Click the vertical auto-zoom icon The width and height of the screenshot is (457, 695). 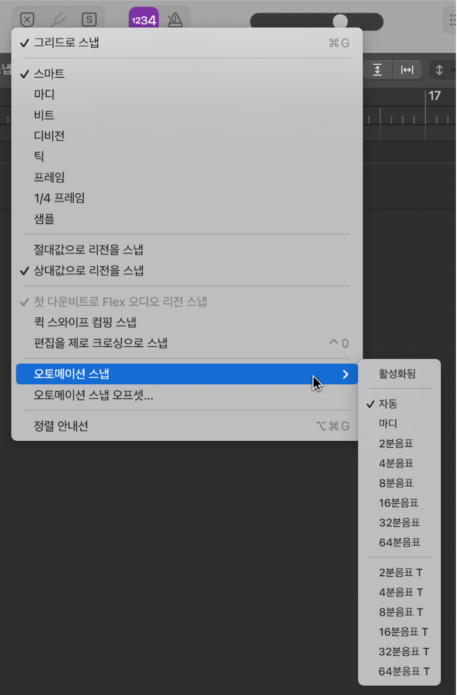pos(377,70)
